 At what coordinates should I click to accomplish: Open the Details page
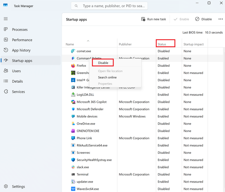17,81
